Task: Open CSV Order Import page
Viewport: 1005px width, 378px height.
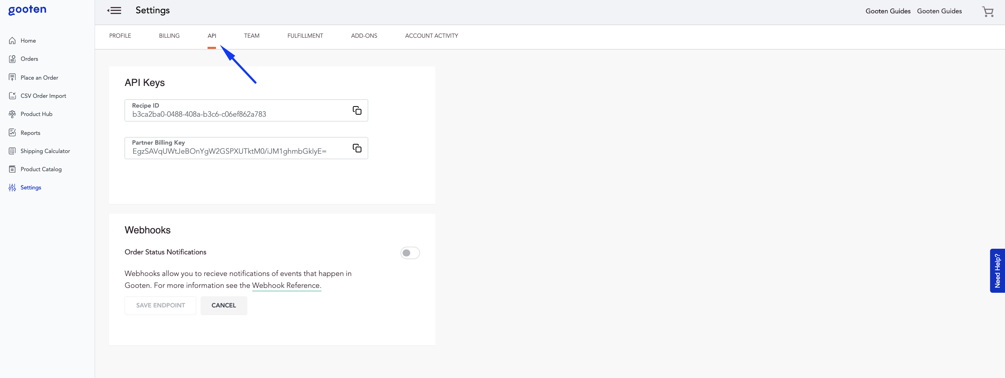Action: point(43,96)
